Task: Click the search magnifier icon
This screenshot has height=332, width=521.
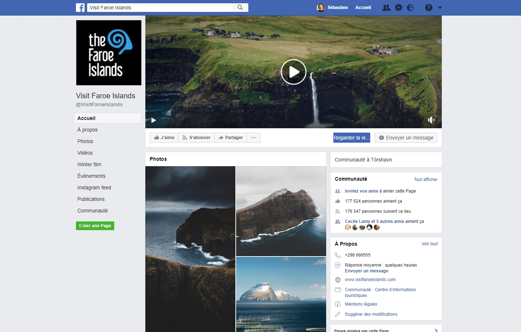Action: [x=240, y=8]
